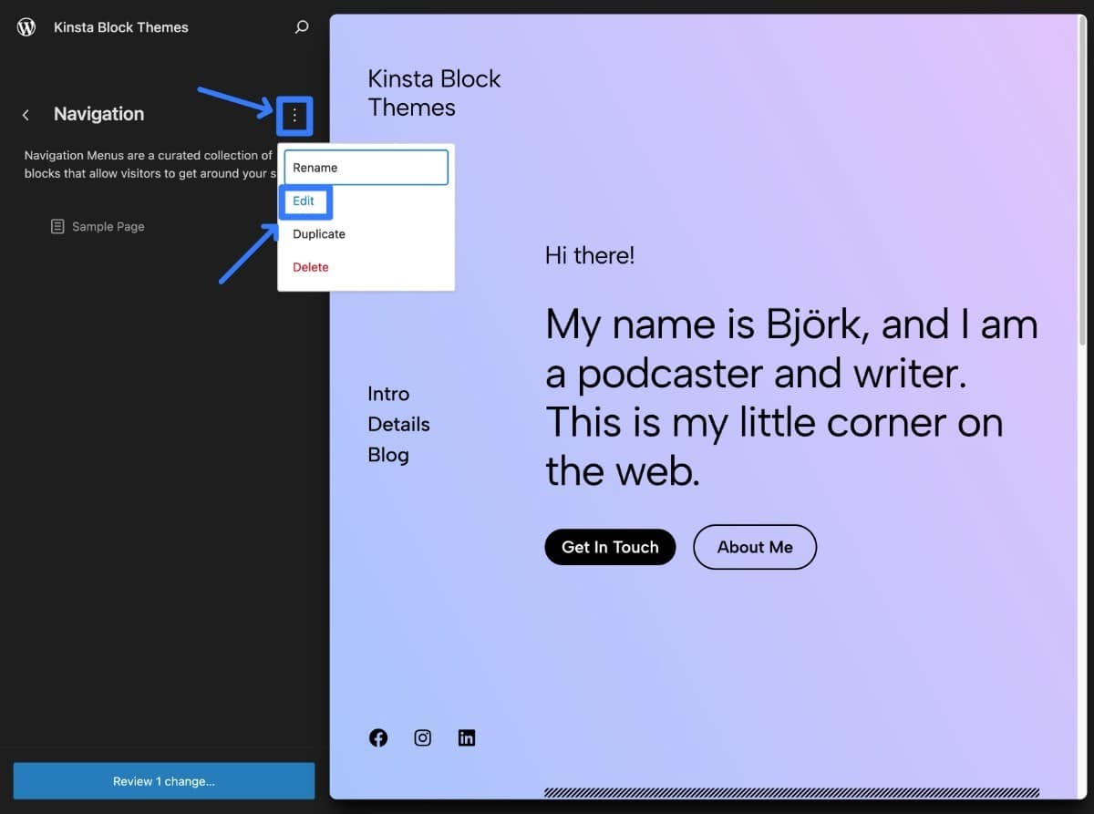Open the Blog navigation link

click(388, 454)
